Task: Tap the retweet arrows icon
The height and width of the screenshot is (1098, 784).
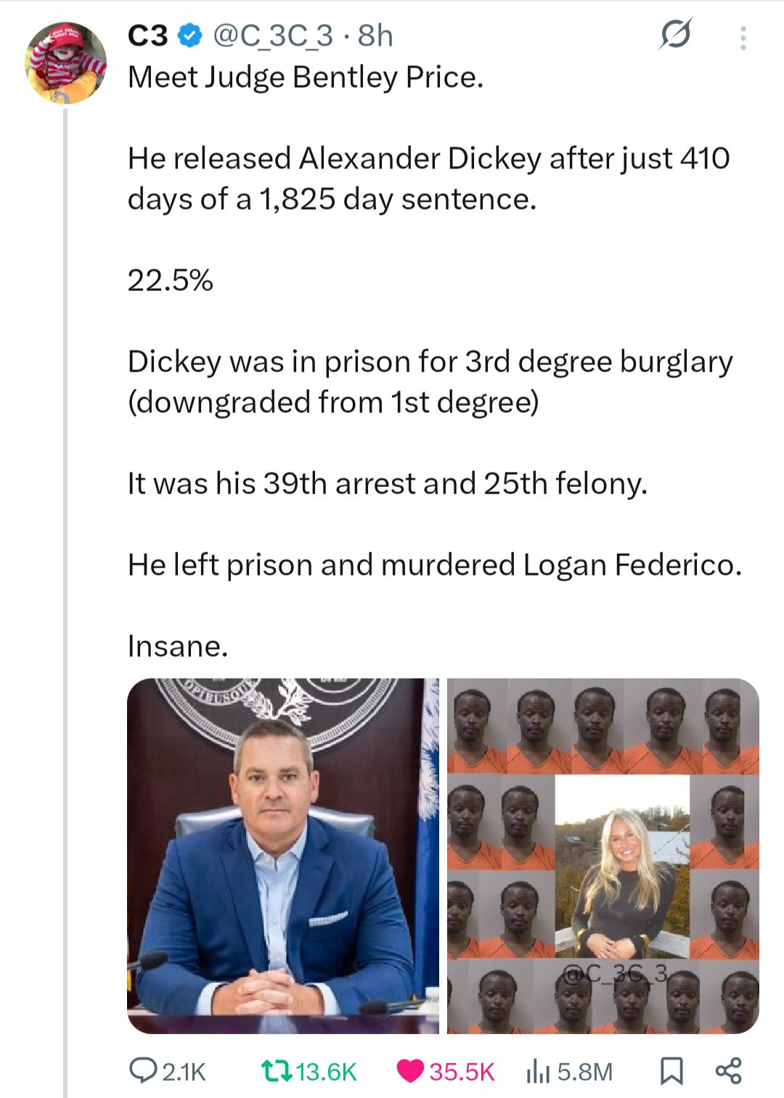Action: [x=277, y=1070]
